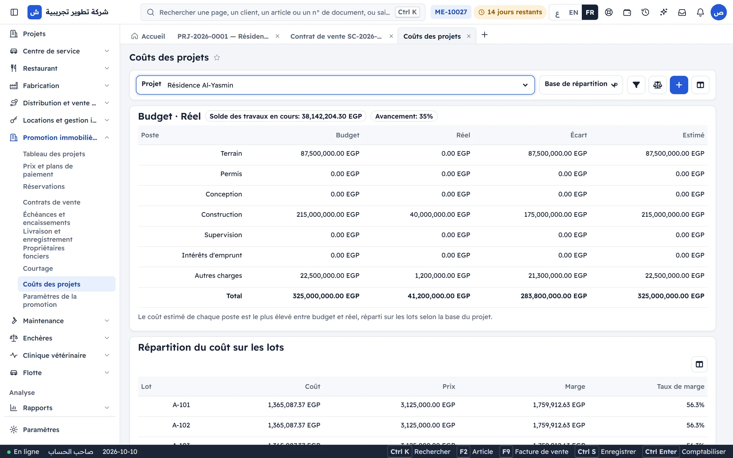Image resolution: width=733 pixels, height=458 pixels.
Task: Click the 14 jours restants badge
Action: coord(510,12)
